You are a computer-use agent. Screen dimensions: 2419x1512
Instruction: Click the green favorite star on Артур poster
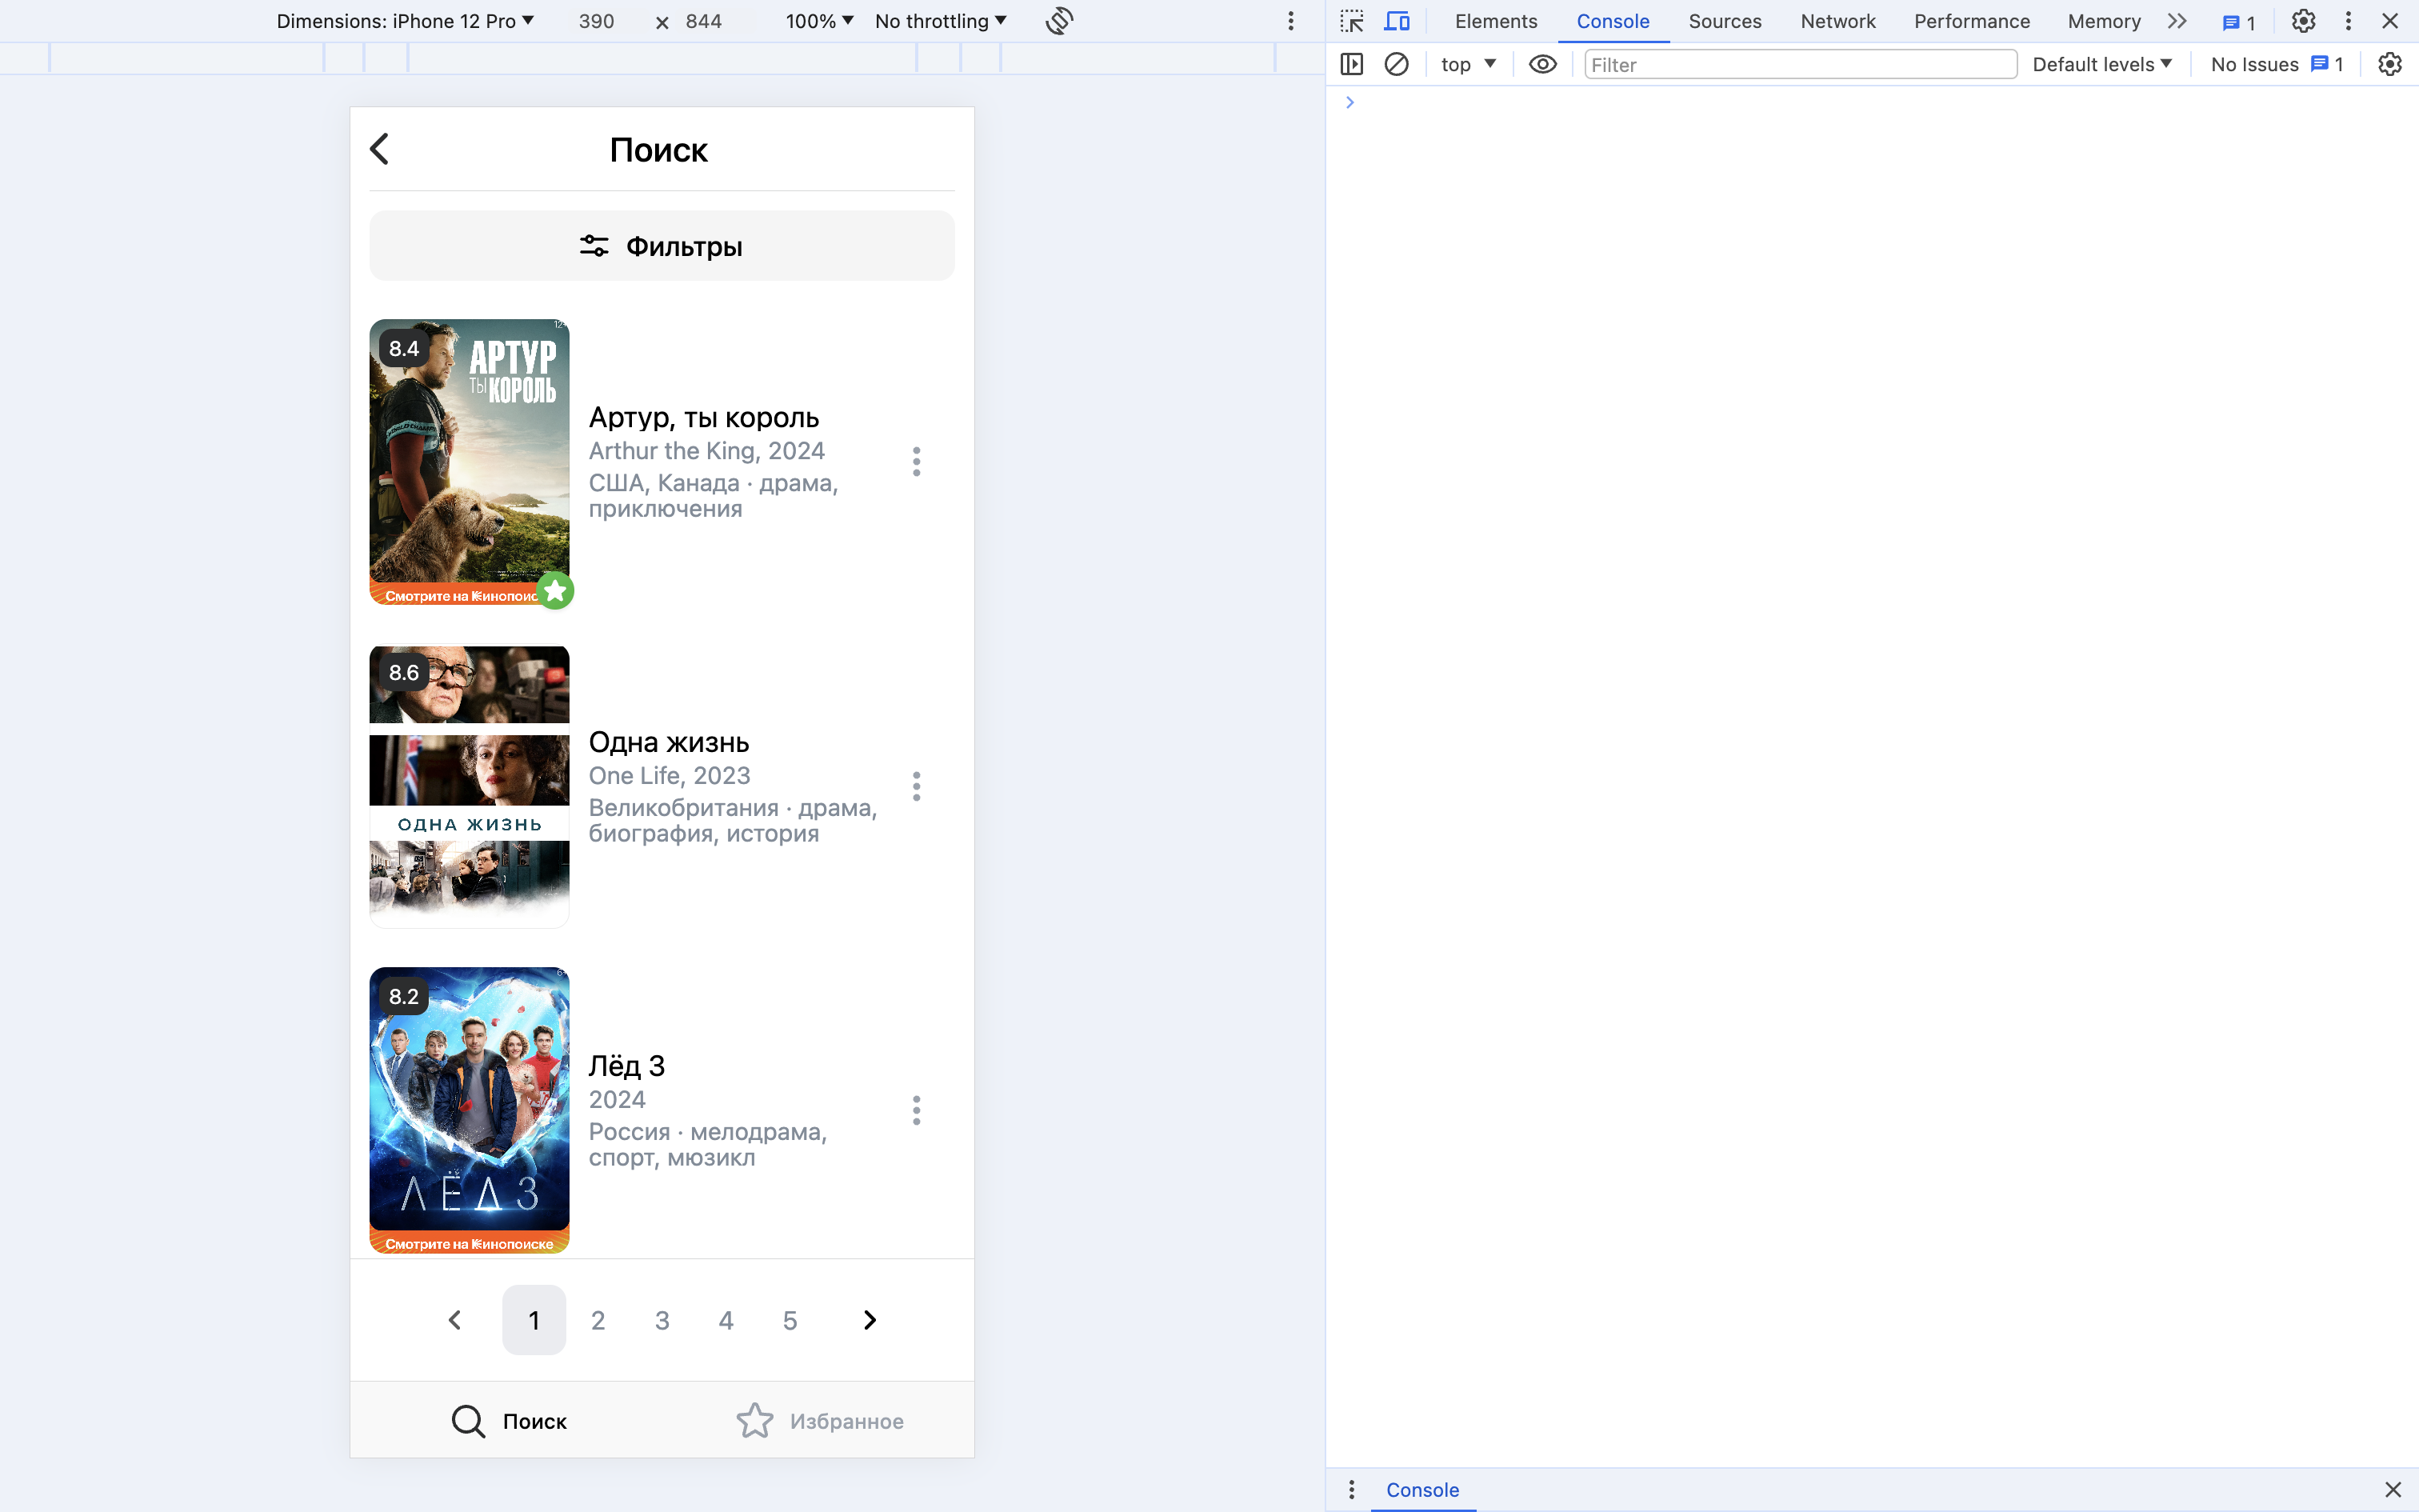point(556,591)
